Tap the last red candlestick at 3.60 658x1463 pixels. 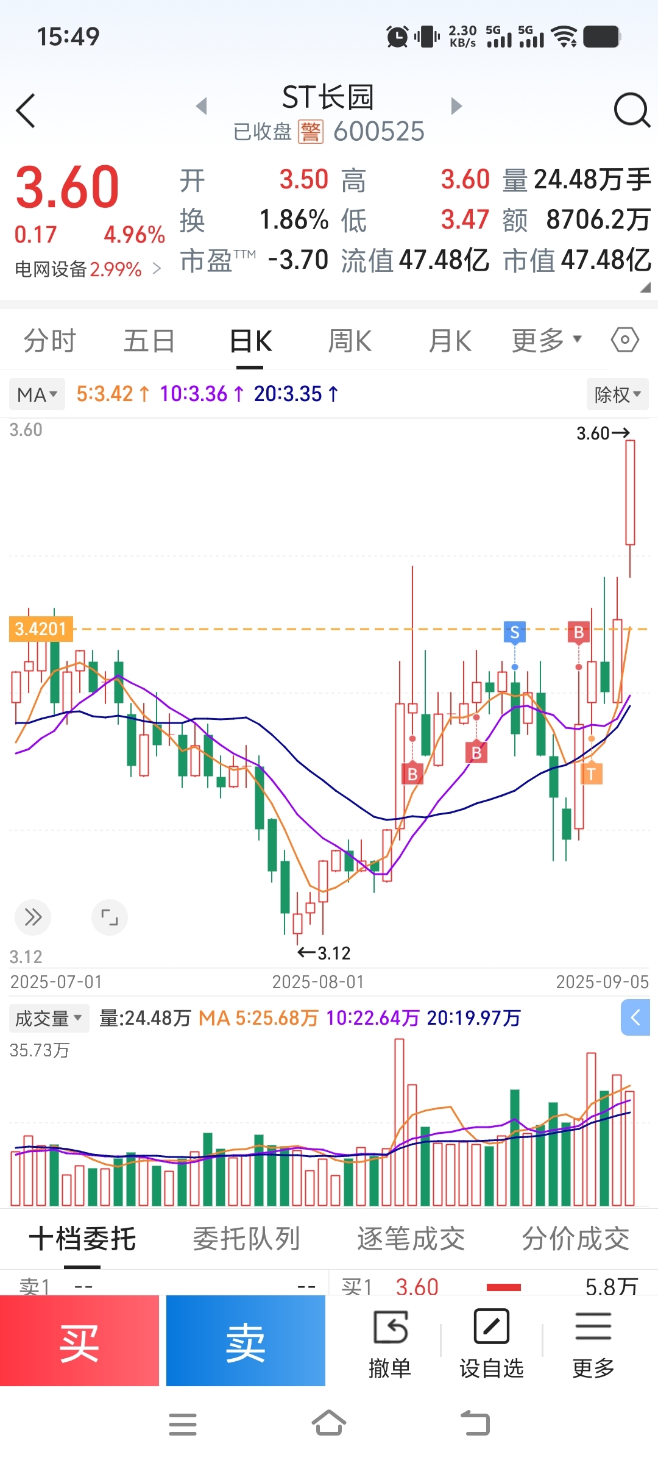pyautogui.click(x=630, y=493)
